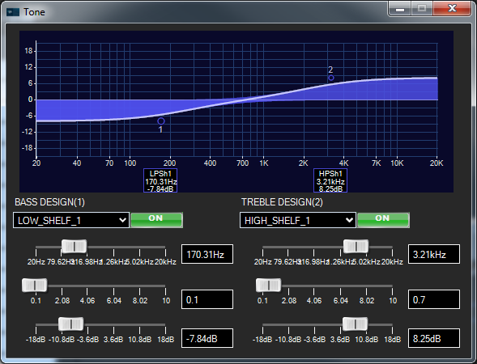
Task: Click the TREBLE DESIGN(2) label
Action: [282, 202]
